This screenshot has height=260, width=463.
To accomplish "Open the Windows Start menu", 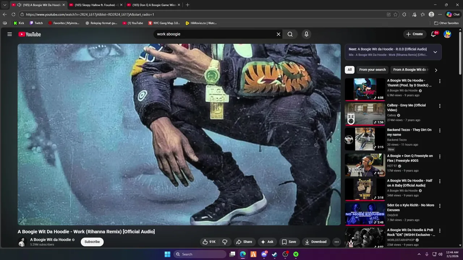I will click(x=167, y=254).
